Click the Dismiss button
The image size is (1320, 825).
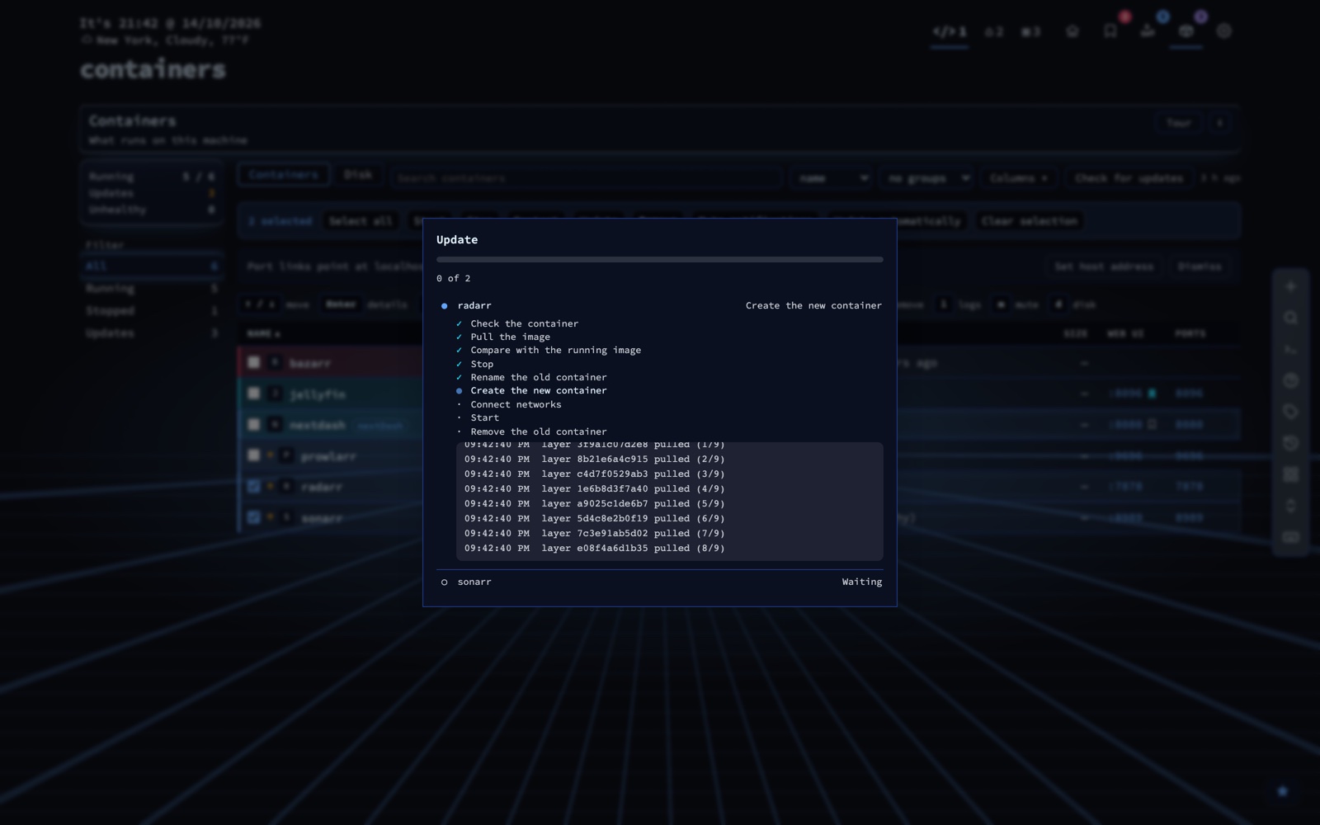pos(1200,266)
